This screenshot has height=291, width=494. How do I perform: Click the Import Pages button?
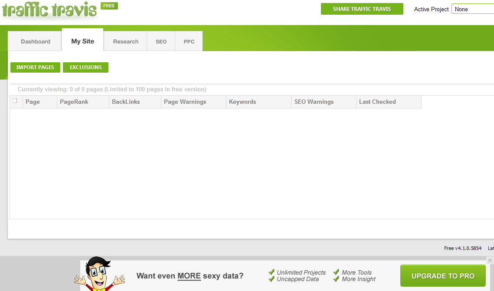35,67
